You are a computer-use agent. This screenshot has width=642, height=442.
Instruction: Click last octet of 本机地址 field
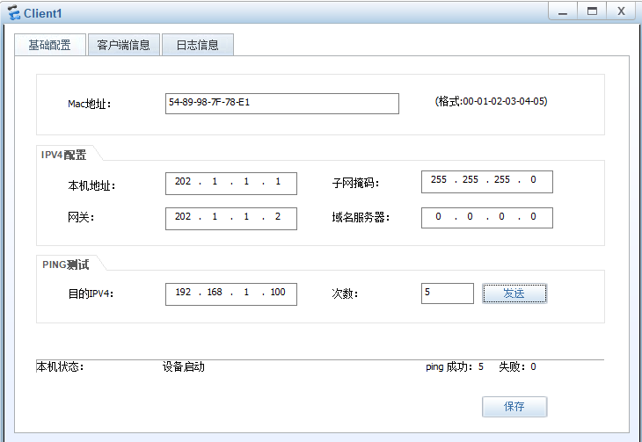click(x=278, y=181)
